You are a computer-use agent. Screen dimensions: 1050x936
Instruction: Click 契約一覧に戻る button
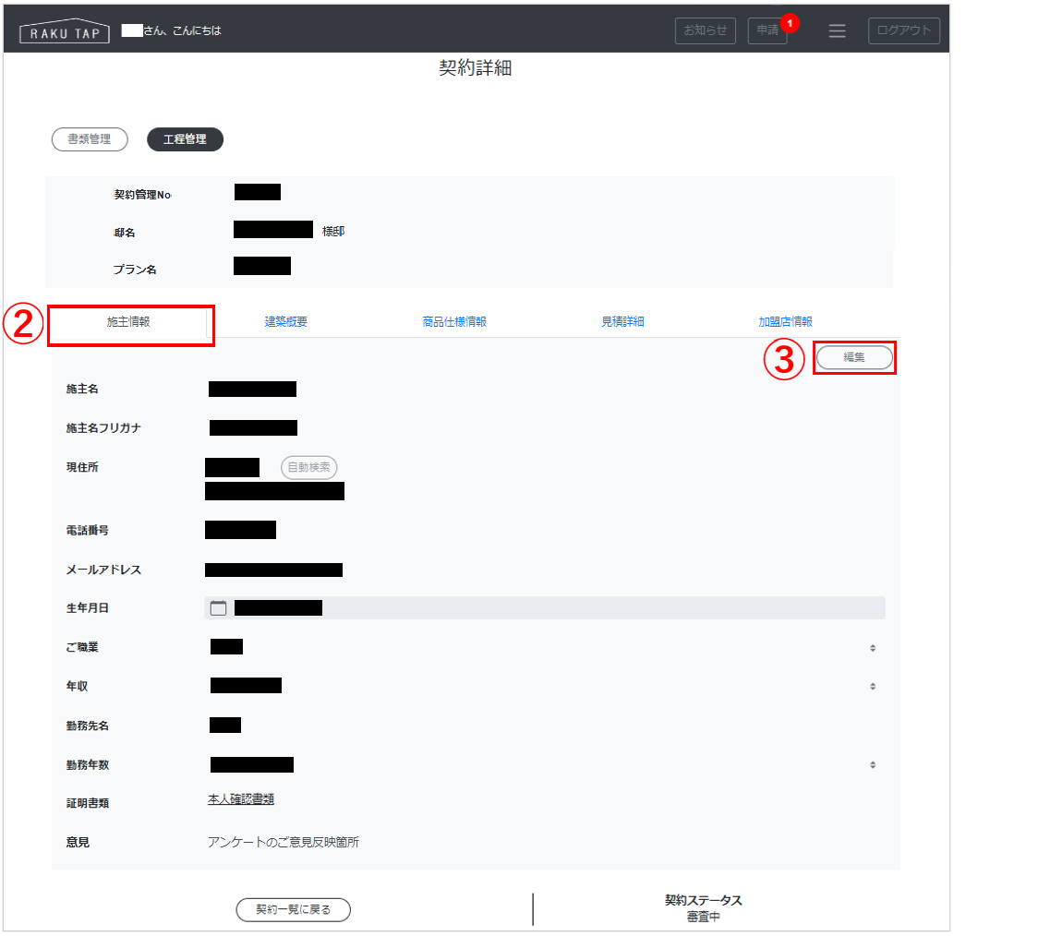(294, 909)
